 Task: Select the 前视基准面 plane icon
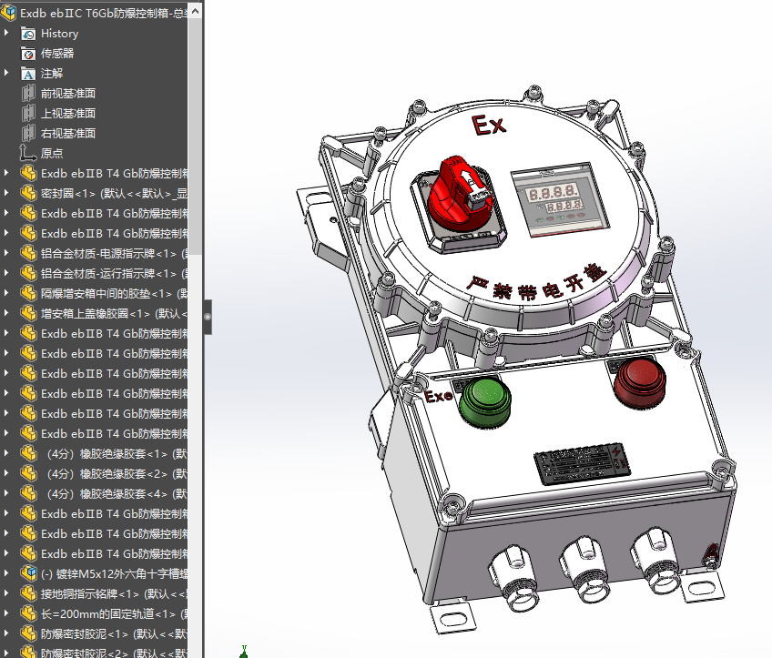[30, 93]
